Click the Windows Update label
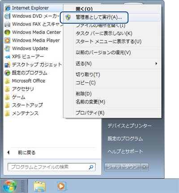179x193 pixels. tap(30, 48)
